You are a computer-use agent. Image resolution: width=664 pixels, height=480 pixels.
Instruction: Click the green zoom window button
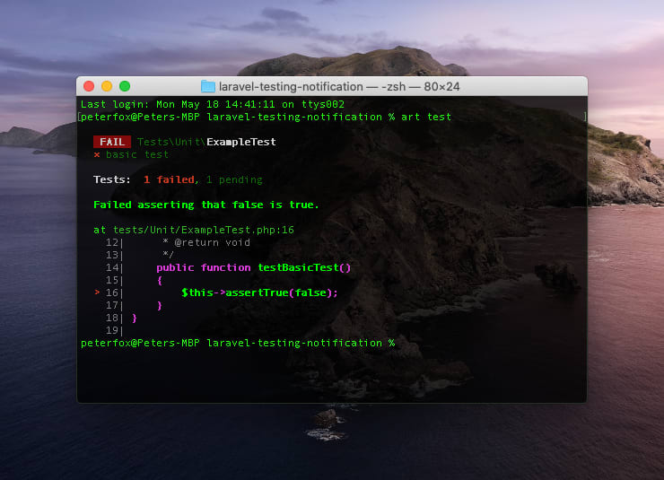click(125, 86)
